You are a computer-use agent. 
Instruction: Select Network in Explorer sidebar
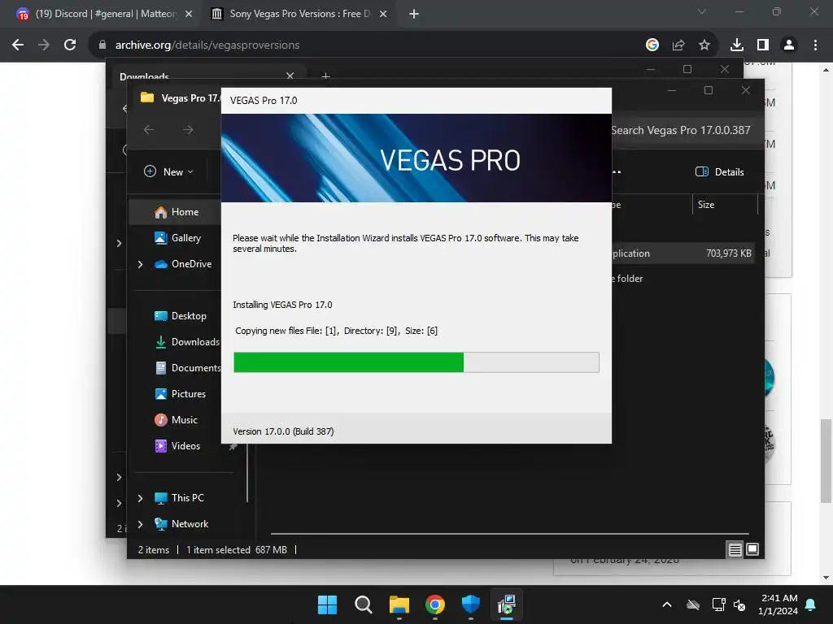pyautogui.click(x=181, y=524)
